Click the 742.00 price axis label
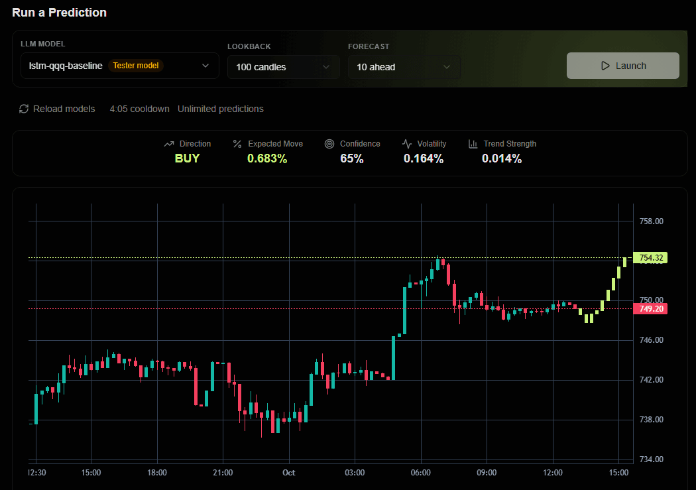This screenshot has width=696, height=490. (651, 380)
